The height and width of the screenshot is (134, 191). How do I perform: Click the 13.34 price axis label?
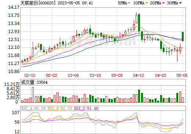point(14,23)
